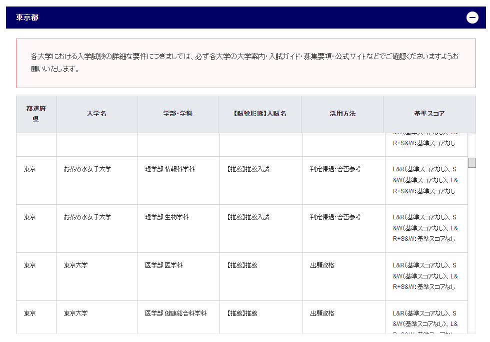Click the 活用方法 column header
The image size is (490, 342).
342,114
